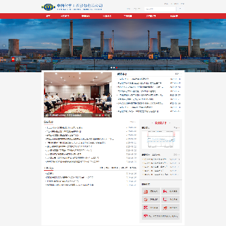
Task: Open third-row right quick link people icon
Action: (170, 208)
